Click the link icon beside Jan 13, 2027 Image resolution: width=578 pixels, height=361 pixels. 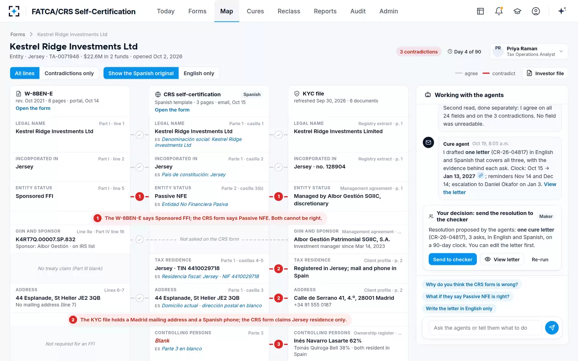(480, 176)
